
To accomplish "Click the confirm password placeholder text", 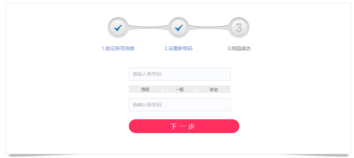I will point(147,105).
